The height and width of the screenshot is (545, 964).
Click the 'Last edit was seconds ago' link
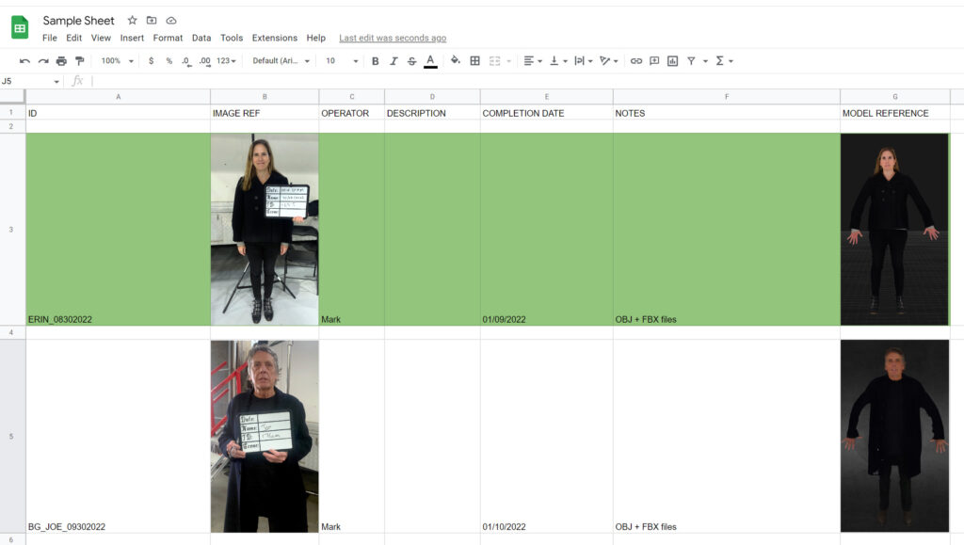coord(393,39)
